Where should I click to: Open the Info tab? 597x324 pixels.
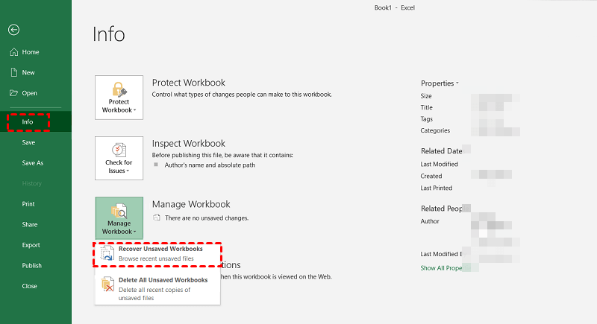click(36, 121)
